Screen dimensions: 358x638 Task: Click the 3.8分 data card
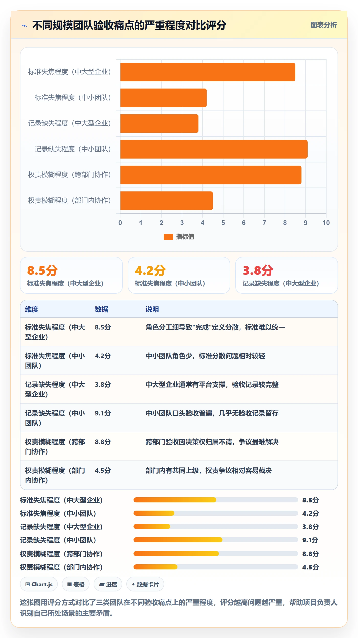click(x=287, y=275)
